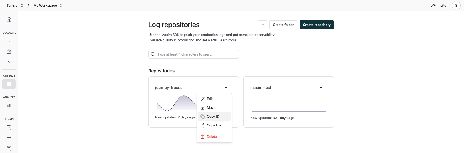The width and height of the screenshot is (464, 153).
Task: Click the agent robot icon in sidebar
Action: click(9, 52)
